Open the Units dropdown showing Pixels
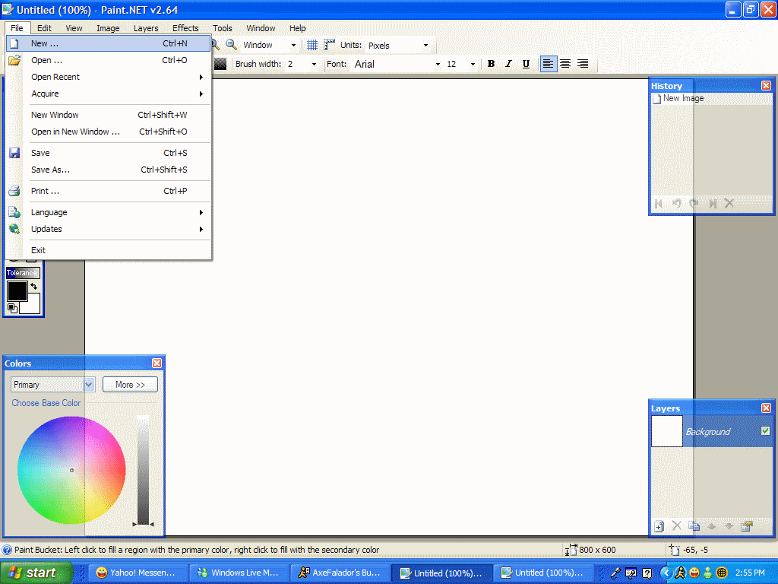 399,46
